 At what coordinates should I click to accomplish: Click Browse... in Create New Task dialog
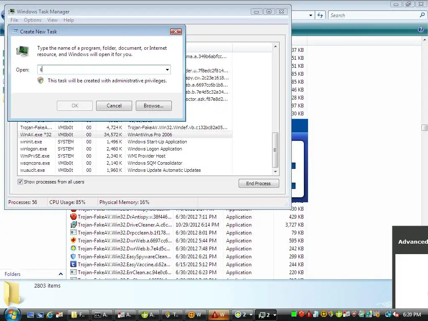(x=154, y=106)
